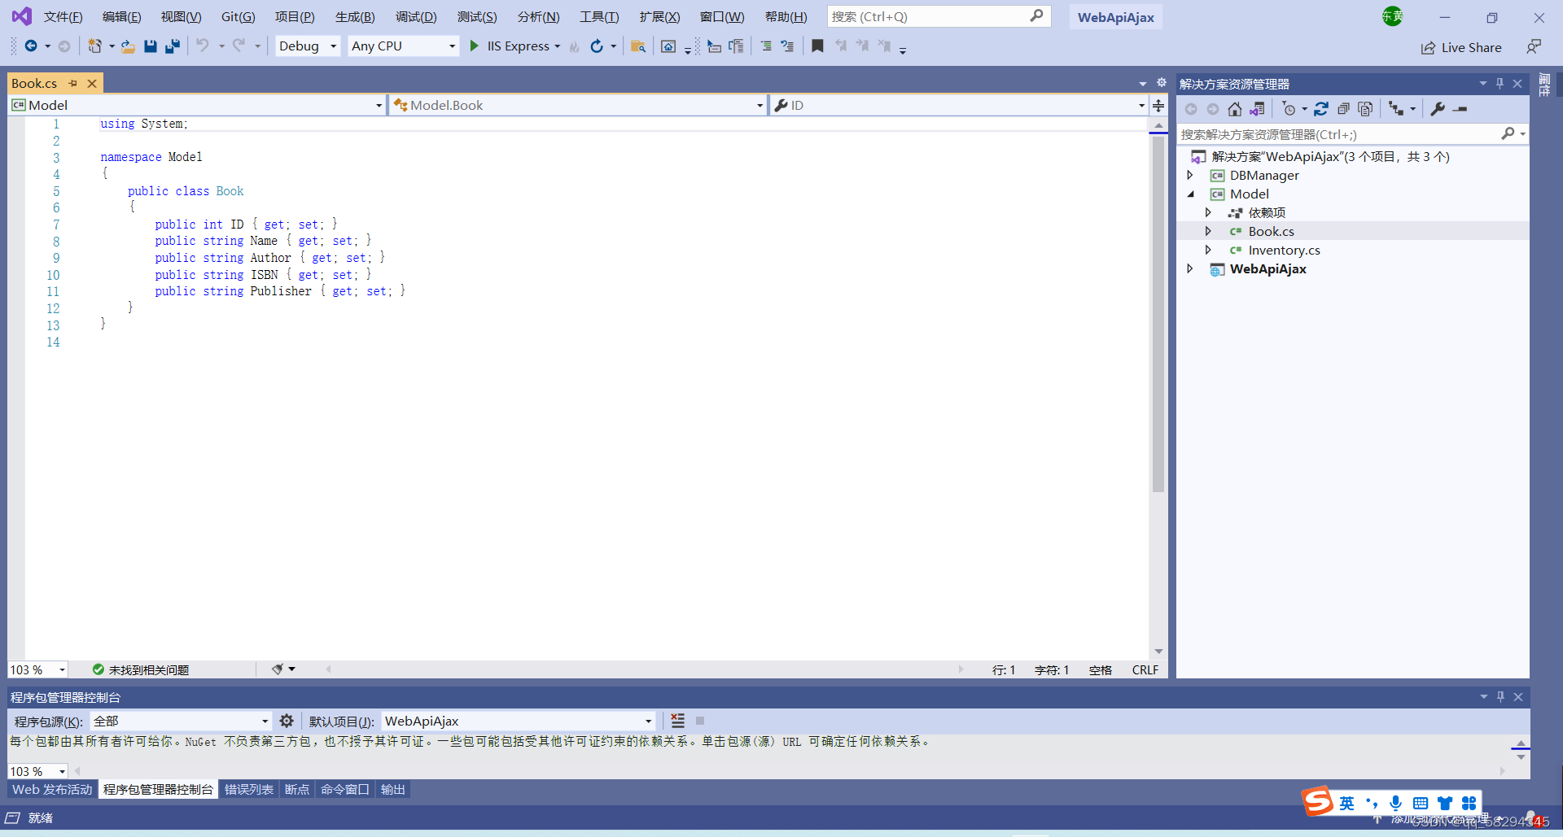Switch to the 错误列表 tab
1563x837 pixels.
click(248, 788)
